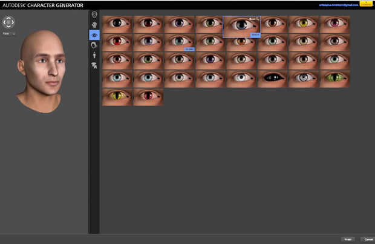
Task: Click the Finish button
Action: click(x=348, y=239)
